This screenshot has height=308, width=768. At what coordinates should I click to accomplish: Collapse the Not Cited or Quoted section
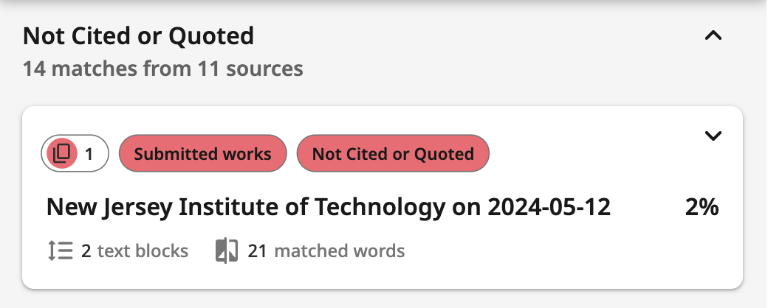click(713, 35)
